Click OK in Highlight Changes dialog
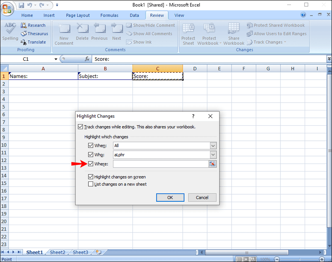 pos(170,197)
